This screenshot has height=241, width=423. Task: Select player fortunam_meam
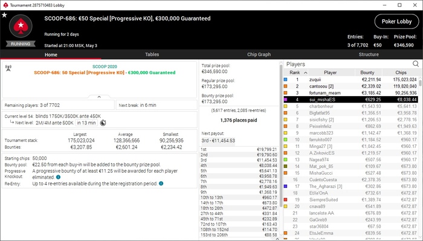point(350,93)
